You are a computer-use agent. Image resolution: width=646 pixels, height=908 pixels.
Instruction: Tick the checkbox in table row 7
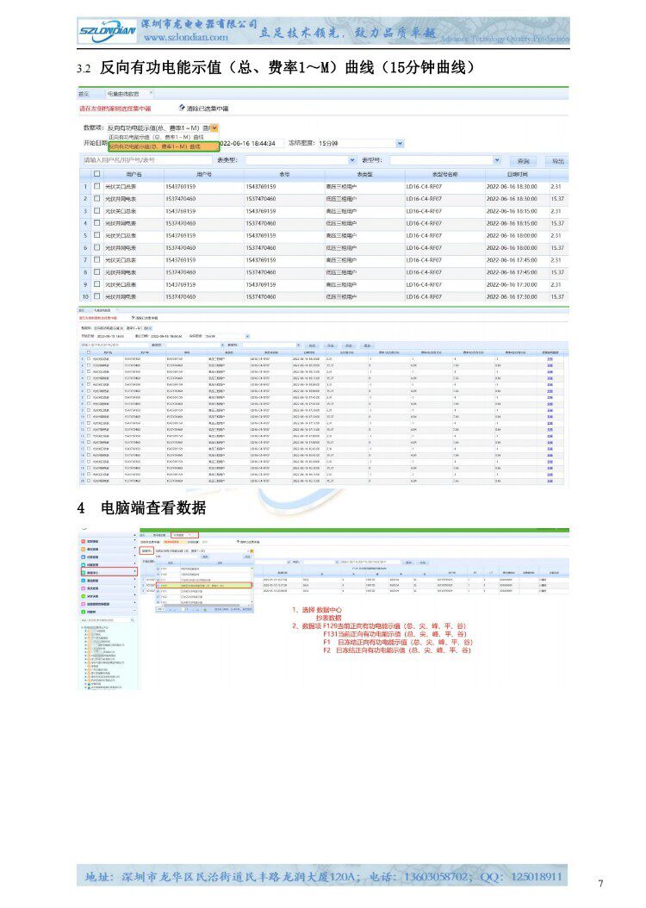[x=96, y=259]
